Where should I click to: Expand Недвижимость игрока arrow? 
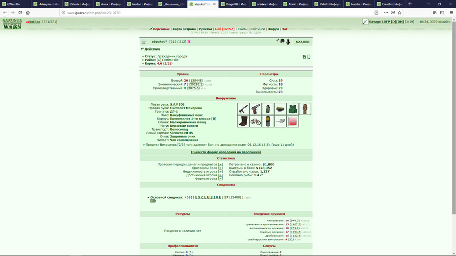[x=220, y=171]
